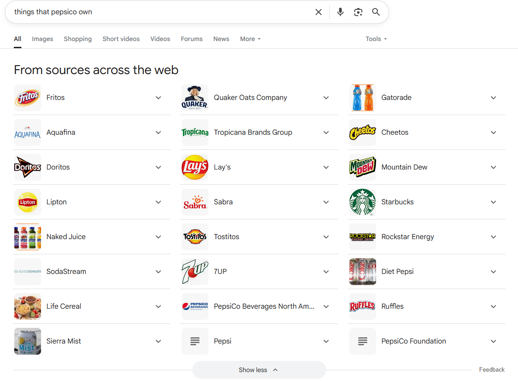Click the Lipton logo thumbnail
This screenshot has width=518, height=381.
28,202
